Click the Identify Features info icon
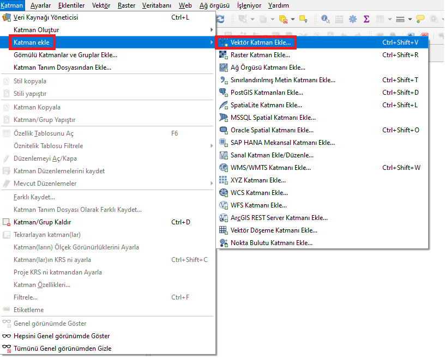Image resolution: width=445 pixels, height=360 pixels. click(x=325, y=19)
